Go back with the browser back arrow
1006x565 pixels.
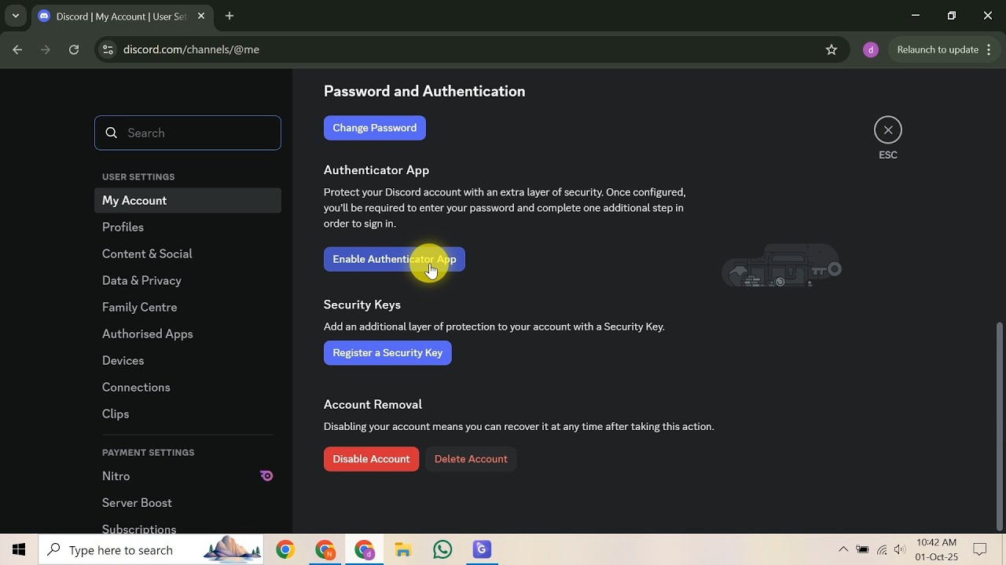coord(17,49)
